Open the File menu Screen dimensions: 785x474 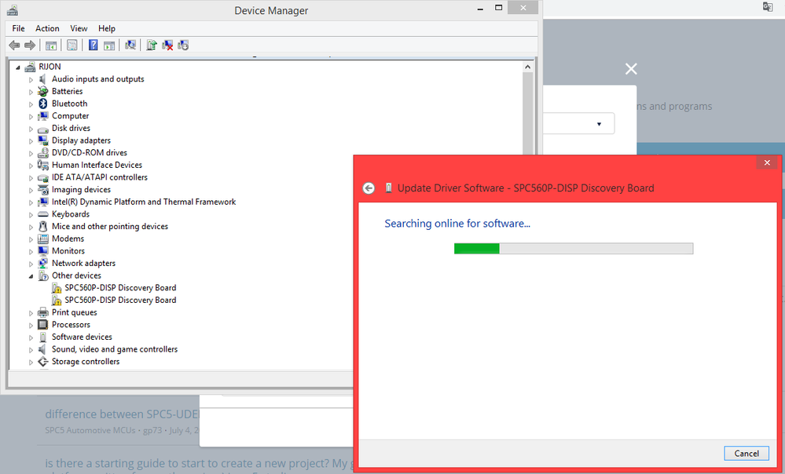click(19, 28)
